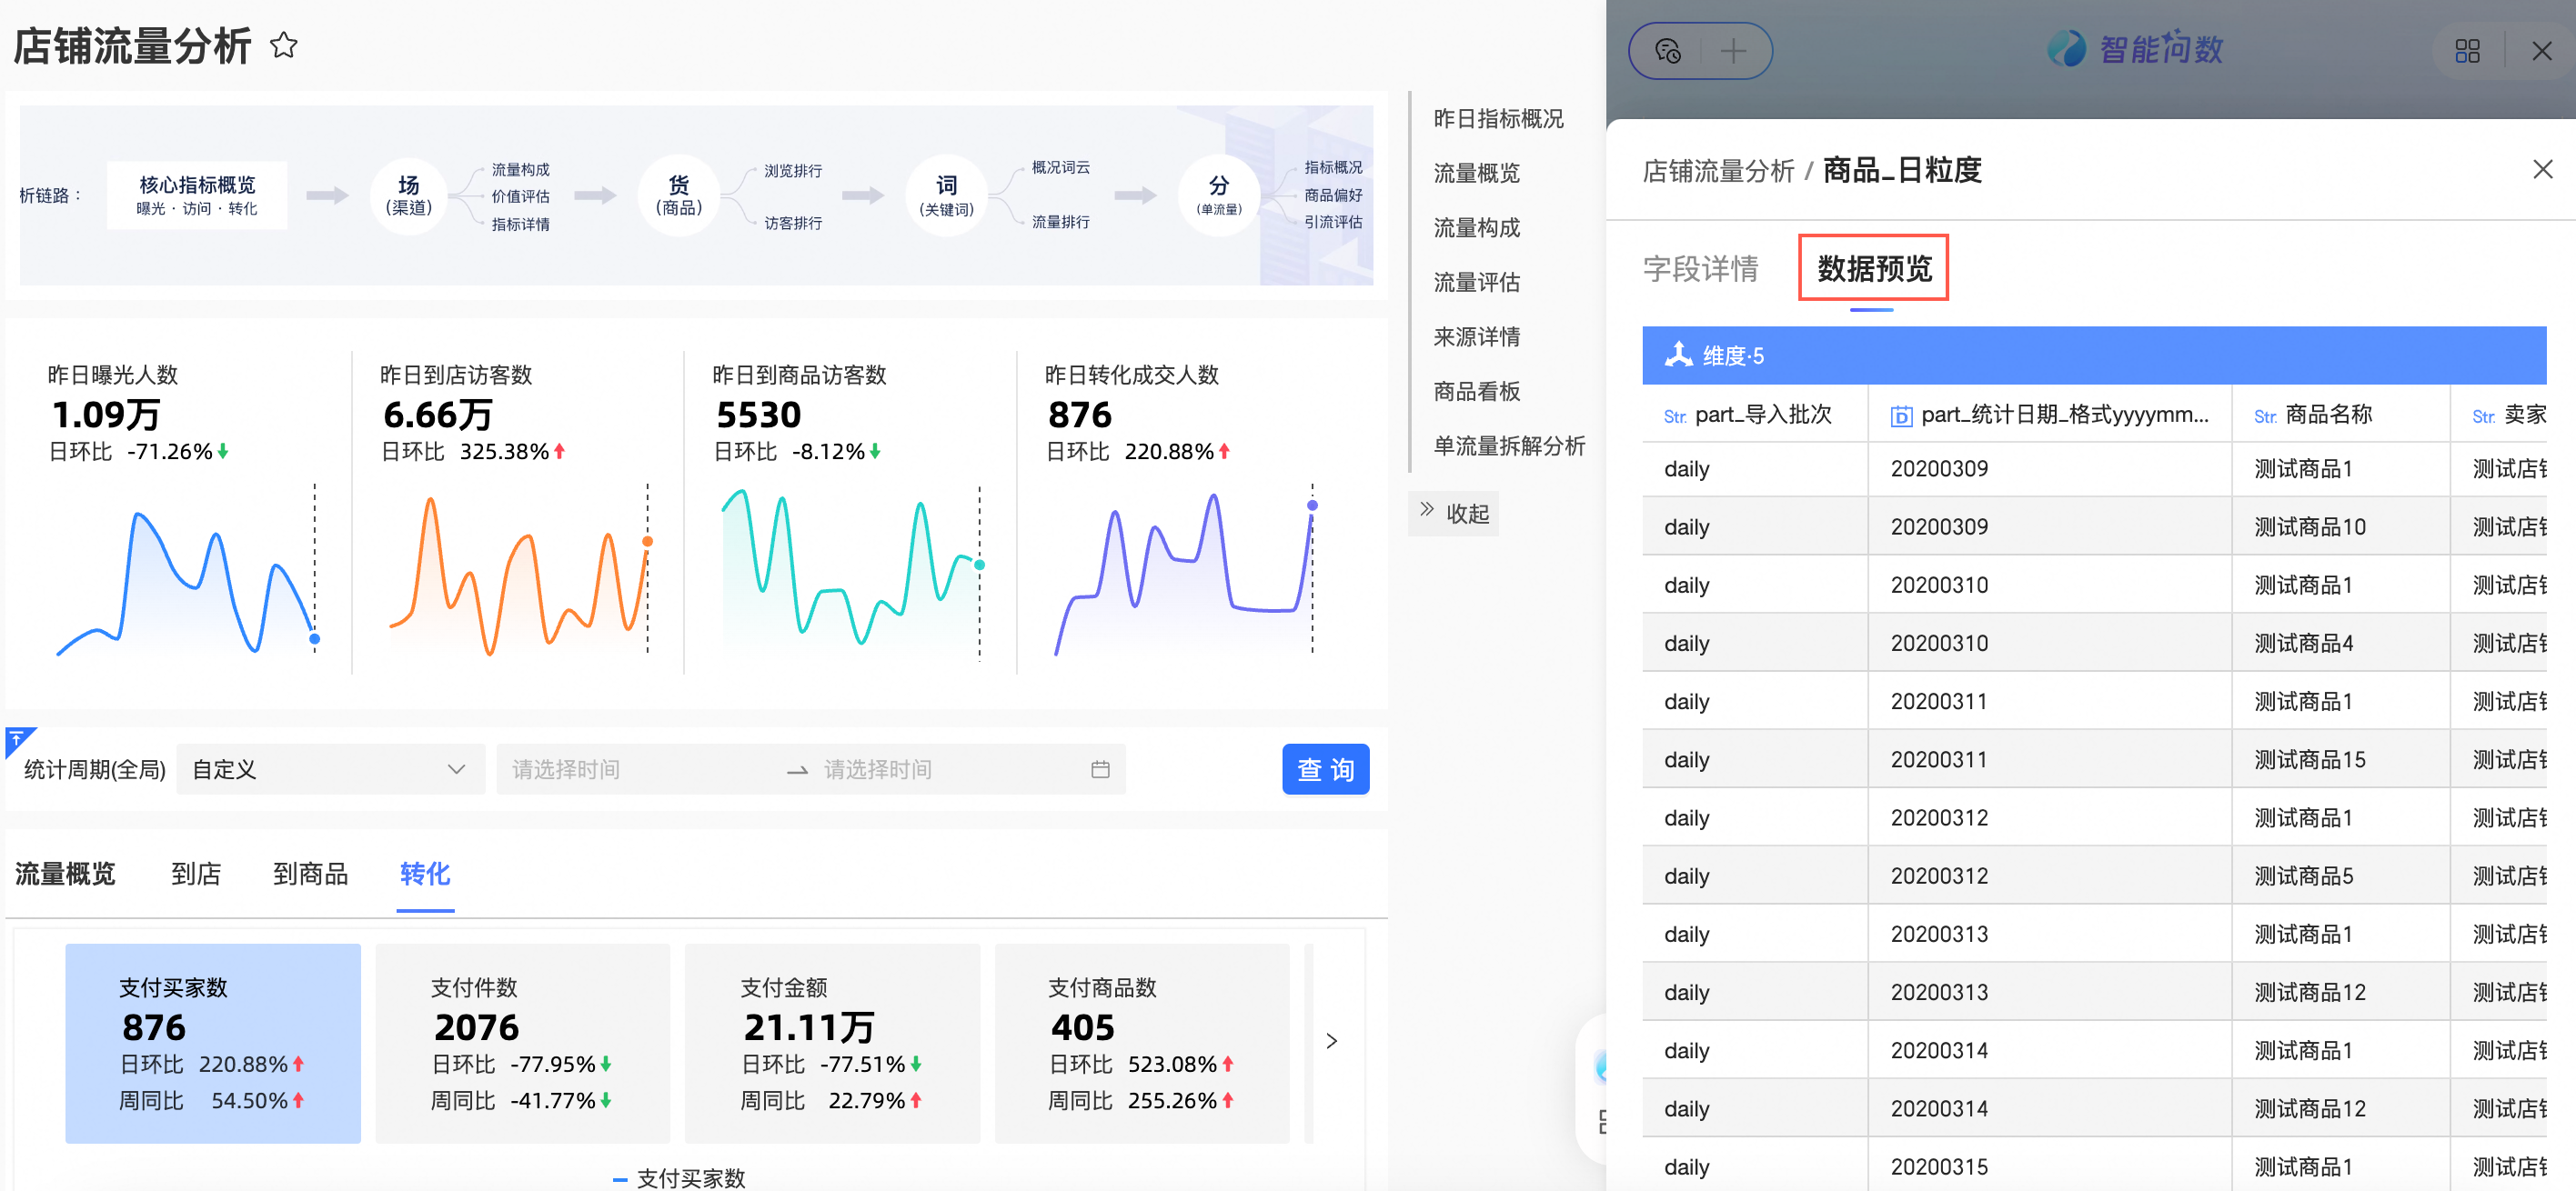Select the 支付金额 metric card
The width and height of the screenshot is (2576, 1191).
pos(832,1042)
